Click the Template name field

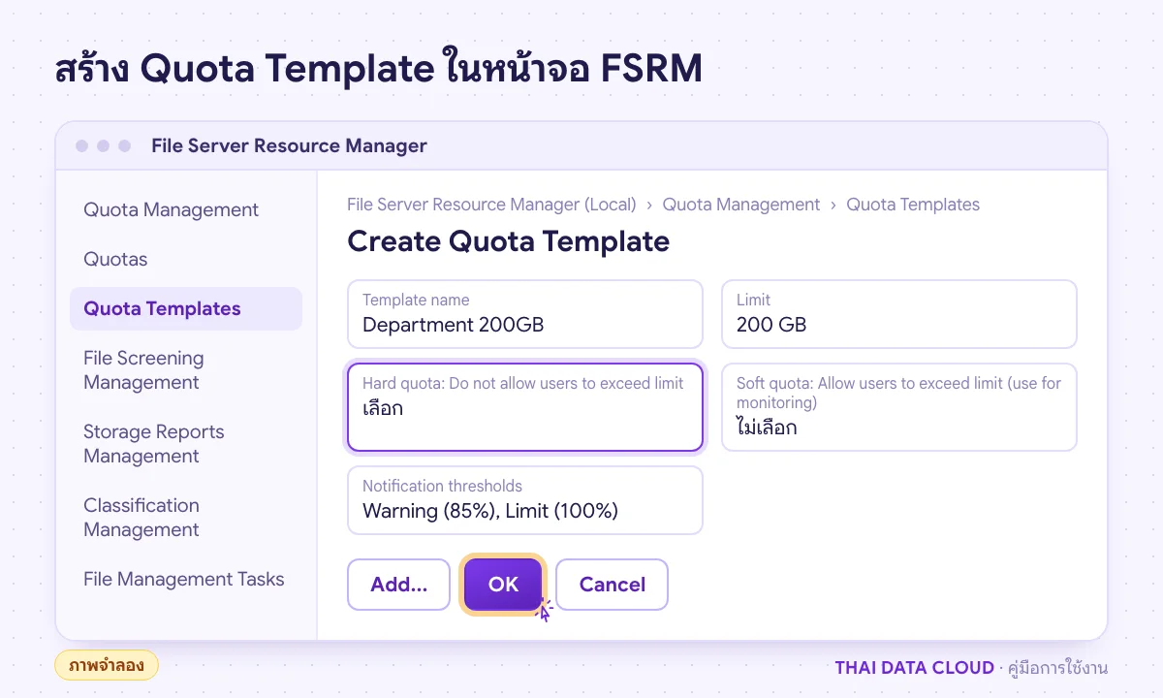point(525,314)
